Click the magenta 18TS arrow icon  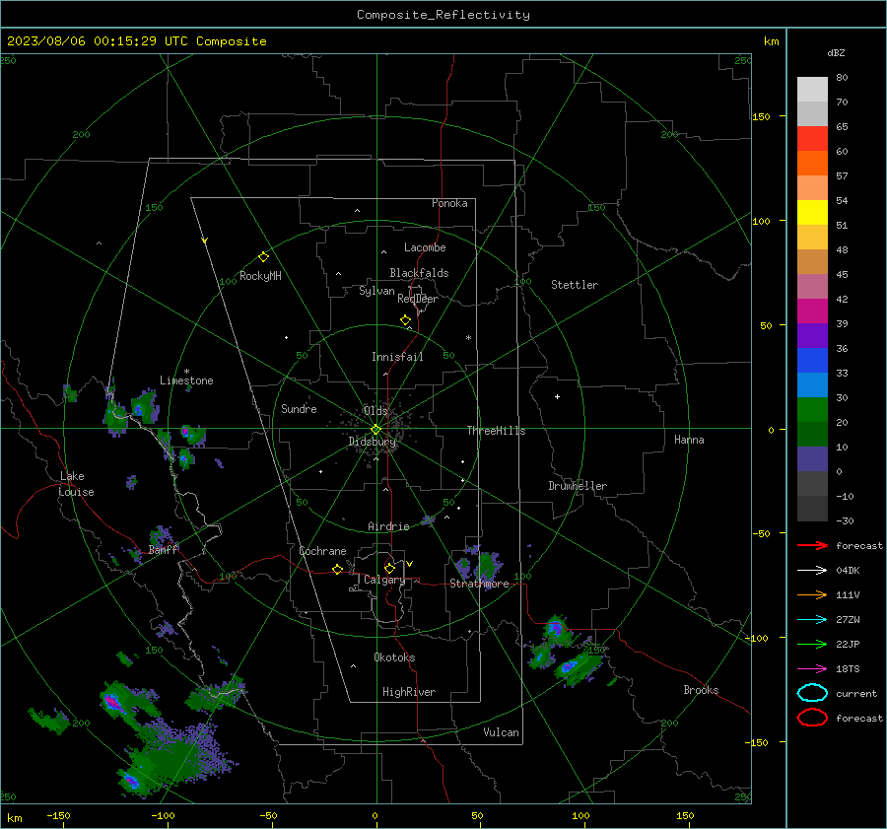tap(812, 669)
